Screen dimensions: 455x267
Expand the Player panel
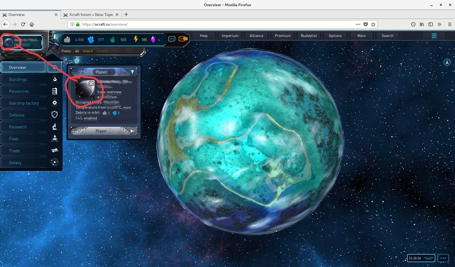pyautogui.click(x=132, y=131)
